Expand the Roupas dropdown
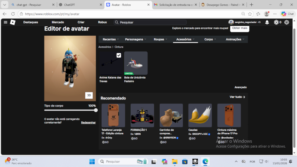 [x=160, y=39]
